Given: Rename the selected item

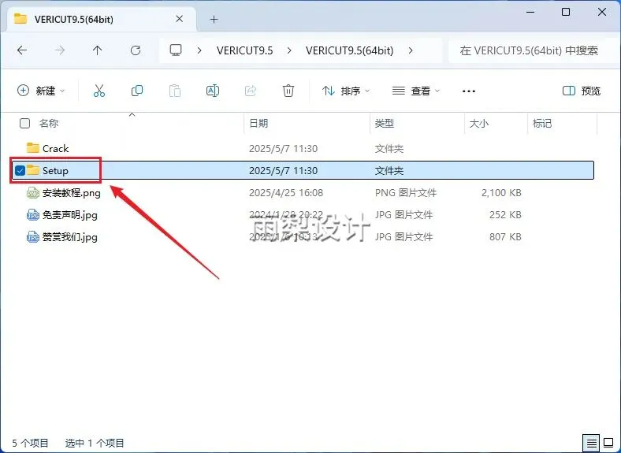Looking at the screenshot, I should 213,91.
